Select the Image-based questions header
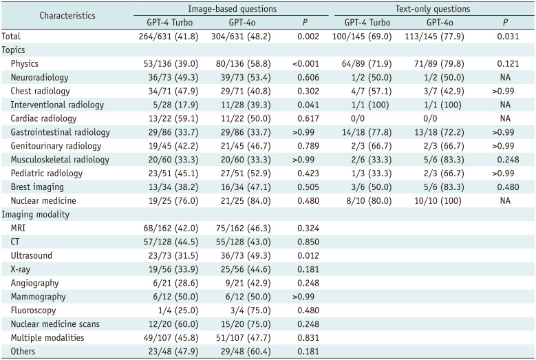536x360 pixels. click(x=233, y=9)
